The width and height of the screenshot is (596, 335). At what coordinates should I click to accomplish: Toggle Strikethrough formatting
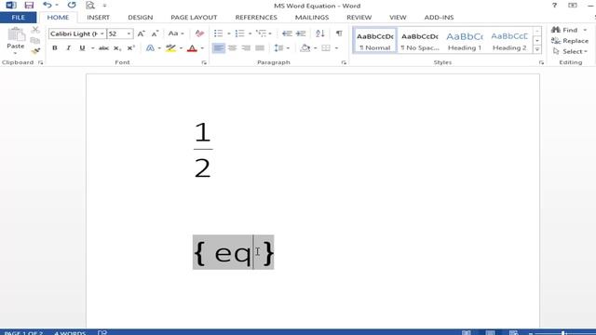(x=103, y=48)
